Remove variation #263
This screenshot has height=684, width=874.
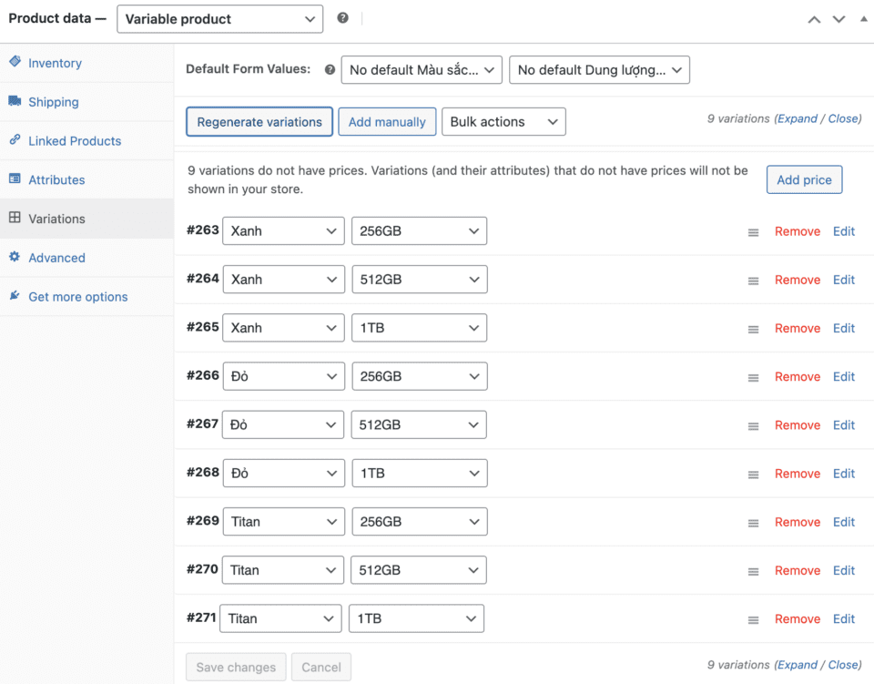click(798, 231)
